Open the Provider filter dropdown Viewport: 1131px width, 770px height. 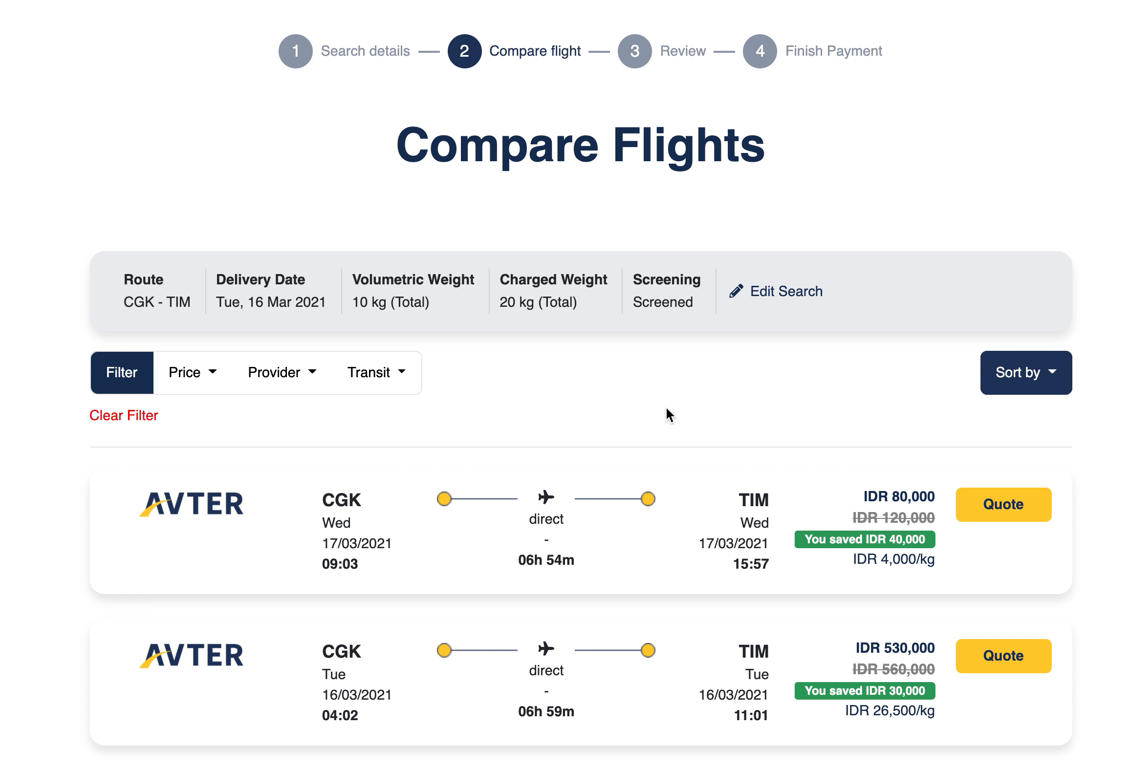coord(282,372)
